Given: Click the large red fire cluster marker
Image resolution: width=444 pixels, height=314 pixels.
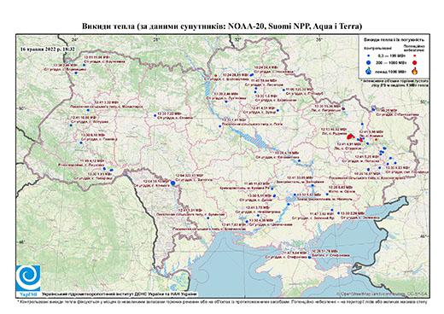Looking at the screenshot, I should (350, 137).
